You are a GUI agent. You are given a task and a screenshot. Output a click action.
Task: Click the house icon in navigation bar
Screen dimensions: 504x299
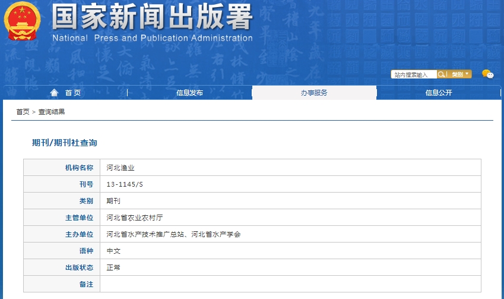click(55, 93)
